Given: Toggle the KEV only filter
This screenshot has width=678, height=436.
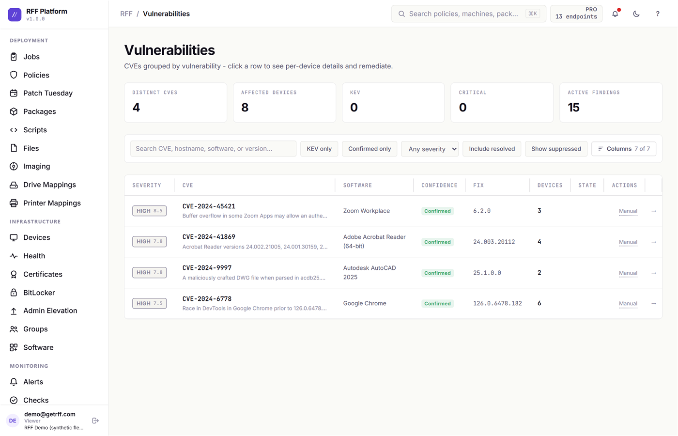Looking at the screenshot, I should pyautogui.click(x=319, y=149).
